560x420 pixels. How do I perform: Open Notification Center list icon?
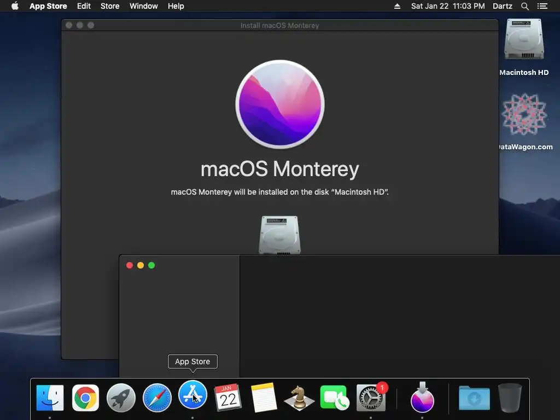[x=542, y=6]
